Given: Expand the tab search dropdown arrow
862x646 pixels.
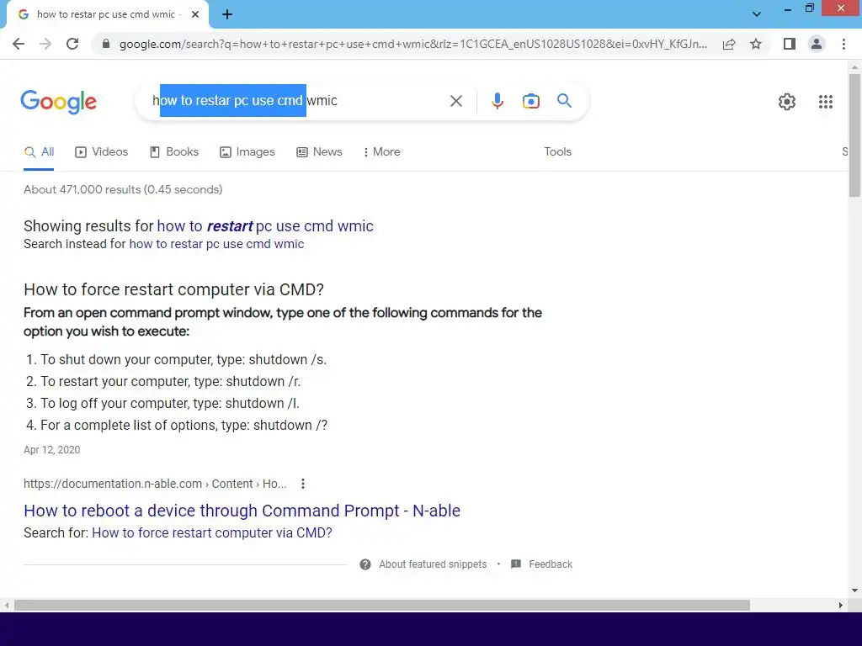Looking at the screenshot, I should [757, 14].
